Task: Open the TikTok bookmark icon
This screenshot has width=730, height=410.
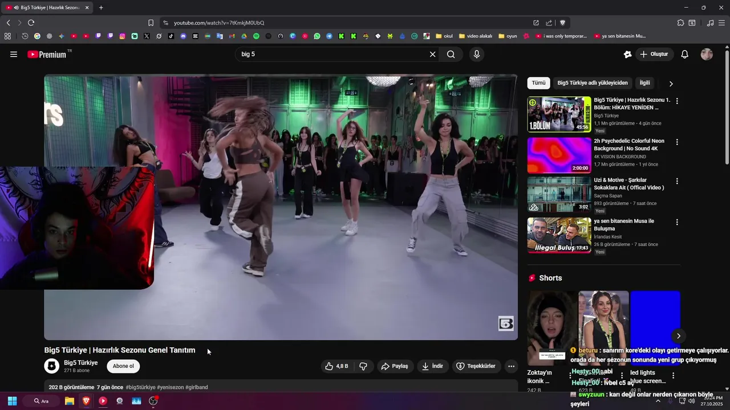Action: [171, 36]
